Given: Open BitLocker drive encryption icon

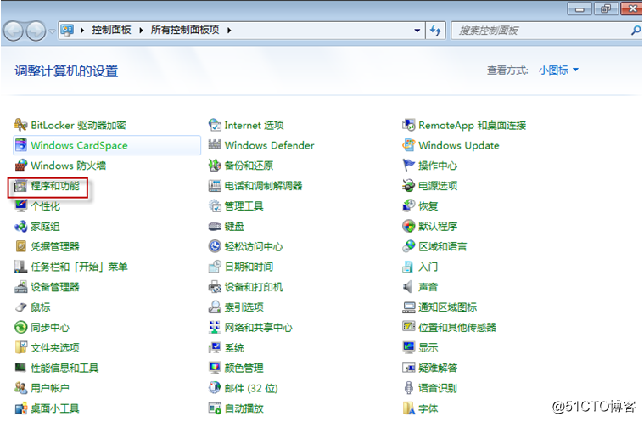Looking at the screenshot, I should click(x=20, y=125).
